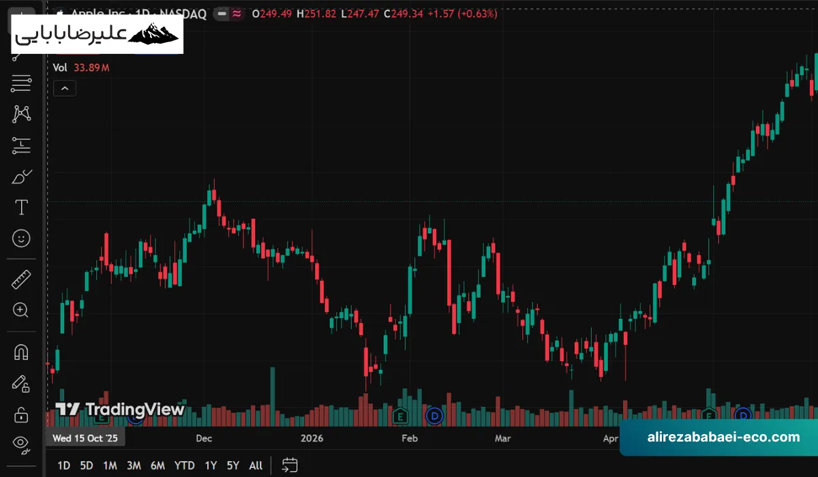
Task: Show All time range data
Action: 256,465
